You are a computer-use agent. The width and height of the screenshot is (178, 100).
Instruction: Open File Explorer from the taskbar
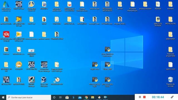(93, 97)
